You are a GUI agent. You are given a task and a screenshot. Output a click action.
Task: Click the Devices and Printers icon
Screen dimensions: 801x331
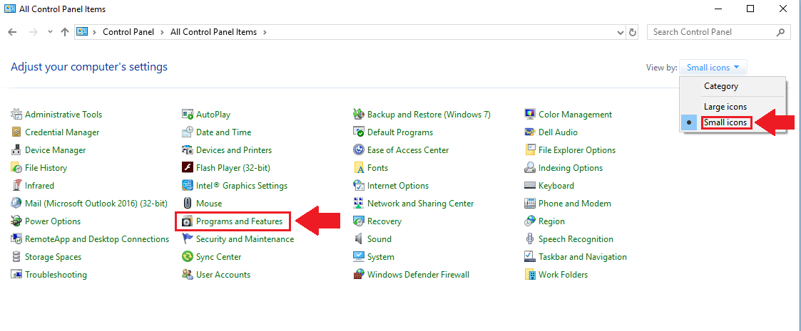point(188,150)
